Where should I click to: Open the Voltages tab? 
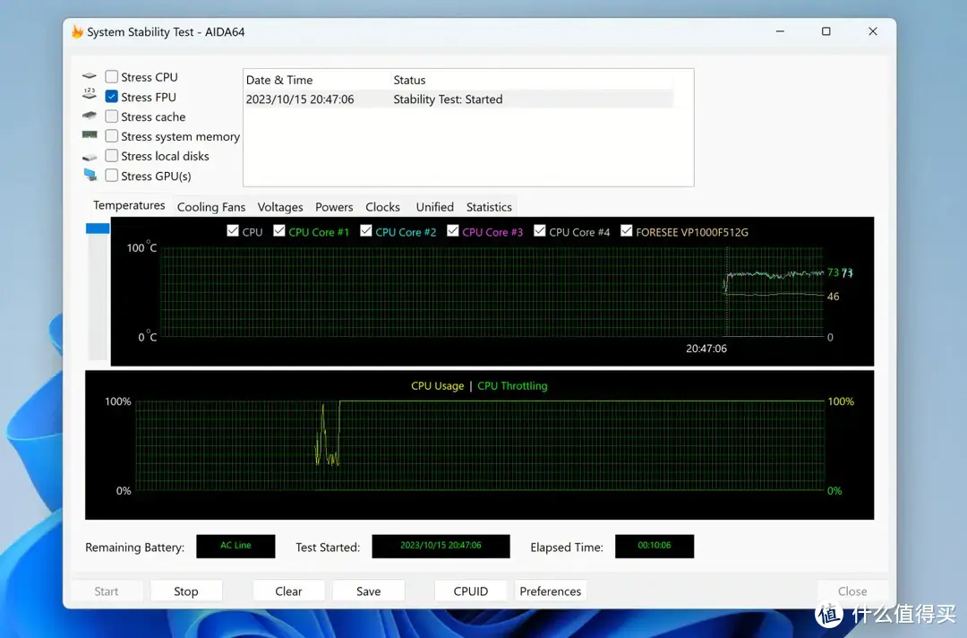tap(280, 207)
